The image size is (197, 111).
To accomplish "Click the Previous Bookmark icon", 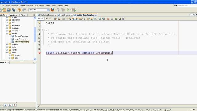I will (x=88, y=19).
